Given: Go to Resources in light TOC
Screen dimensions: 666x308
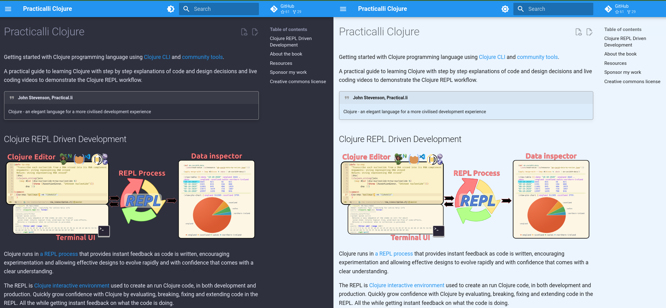Looking at the screenshot, I should pyautogui.click(x=615, y=63).
